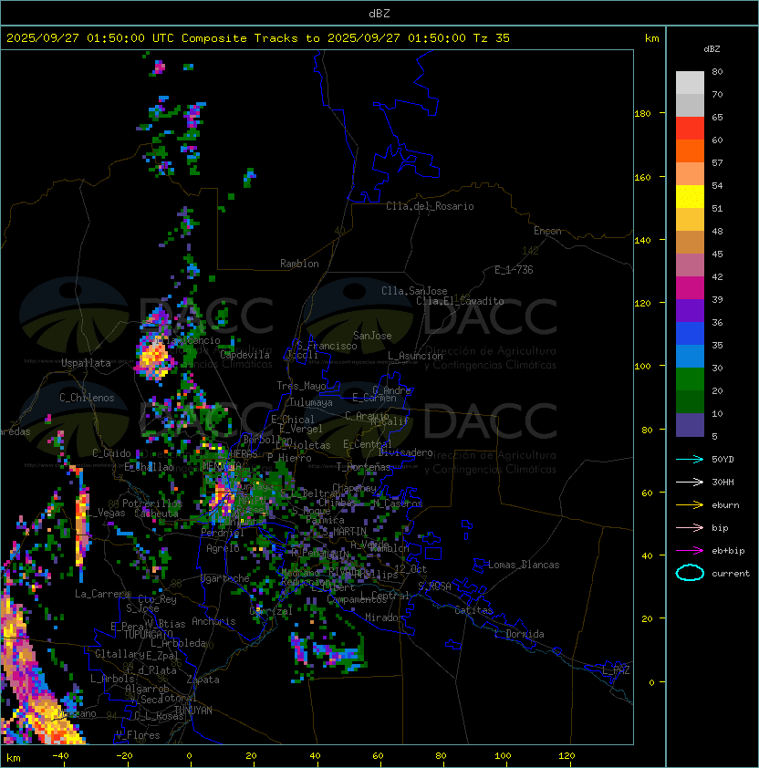Image resolution: width=759 pixels, height=768 pixels.
Task: Click the 'km' label at bottom-left corner
Action: point(14,758)
